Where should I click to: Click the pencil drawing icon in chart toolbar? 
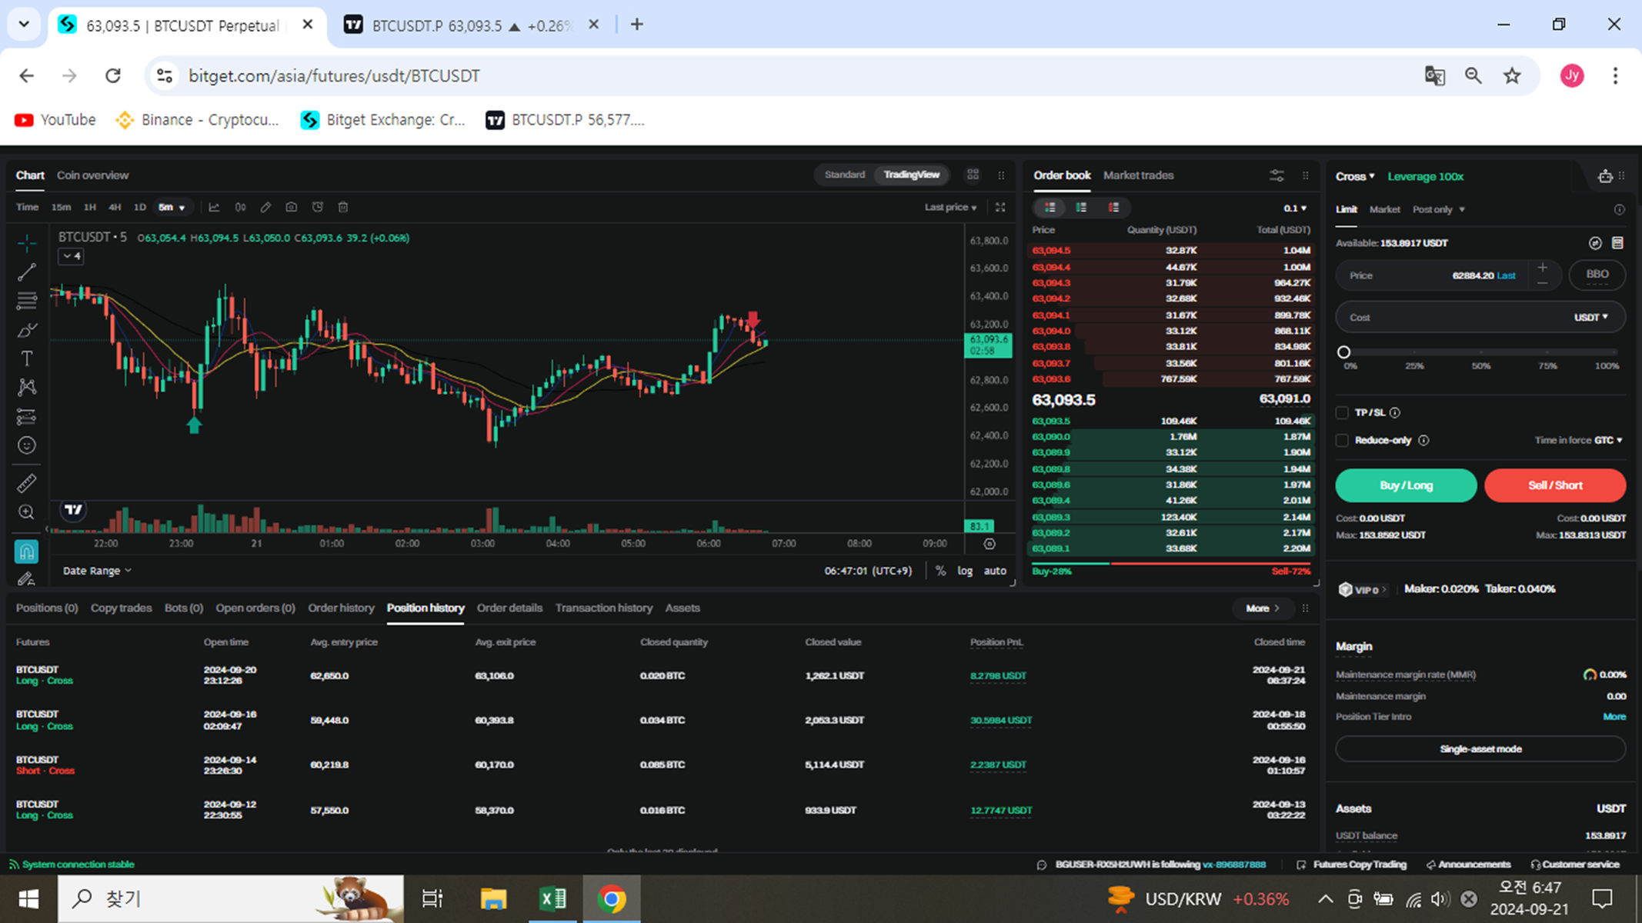[x=265, y=207]
